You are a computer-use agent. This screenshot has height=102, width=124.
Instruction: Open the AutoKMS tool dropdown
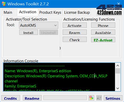[39, 25]
